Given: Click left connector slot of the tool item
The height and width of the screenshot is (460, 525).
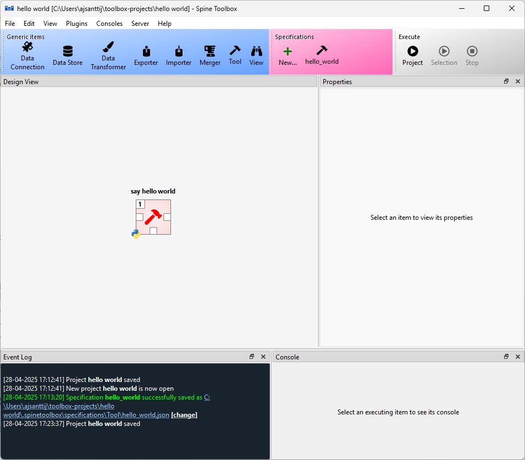Looking at the screenshot, I should point(140,217).
